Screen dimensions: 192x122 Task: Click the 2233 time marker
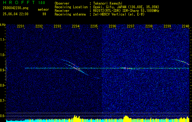coord(57,26)
